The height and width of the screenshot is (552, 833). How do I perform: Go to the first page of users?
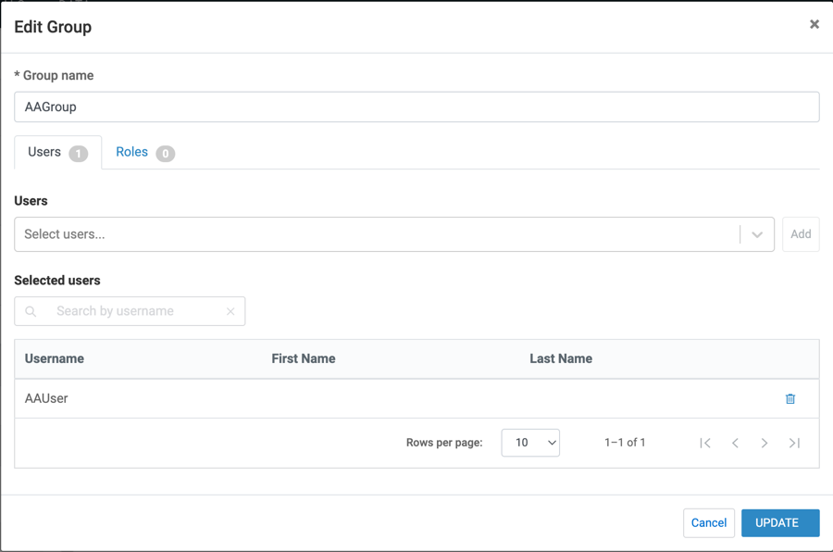point(705,443)
